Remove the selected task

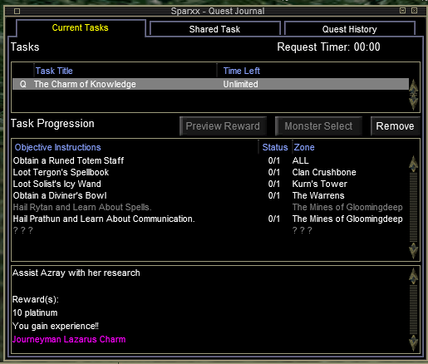tap(395, 126)
